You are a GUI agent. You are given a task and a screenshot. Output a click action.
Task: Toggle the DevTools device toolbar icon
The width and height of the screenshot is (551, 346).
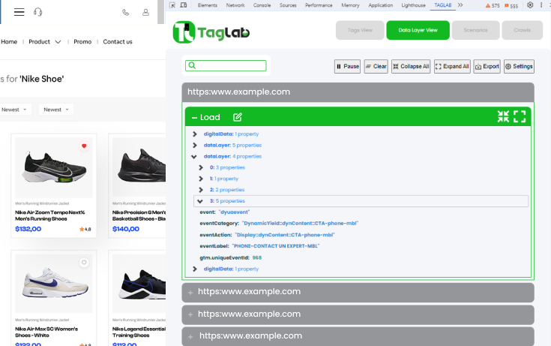coord(184,5)
